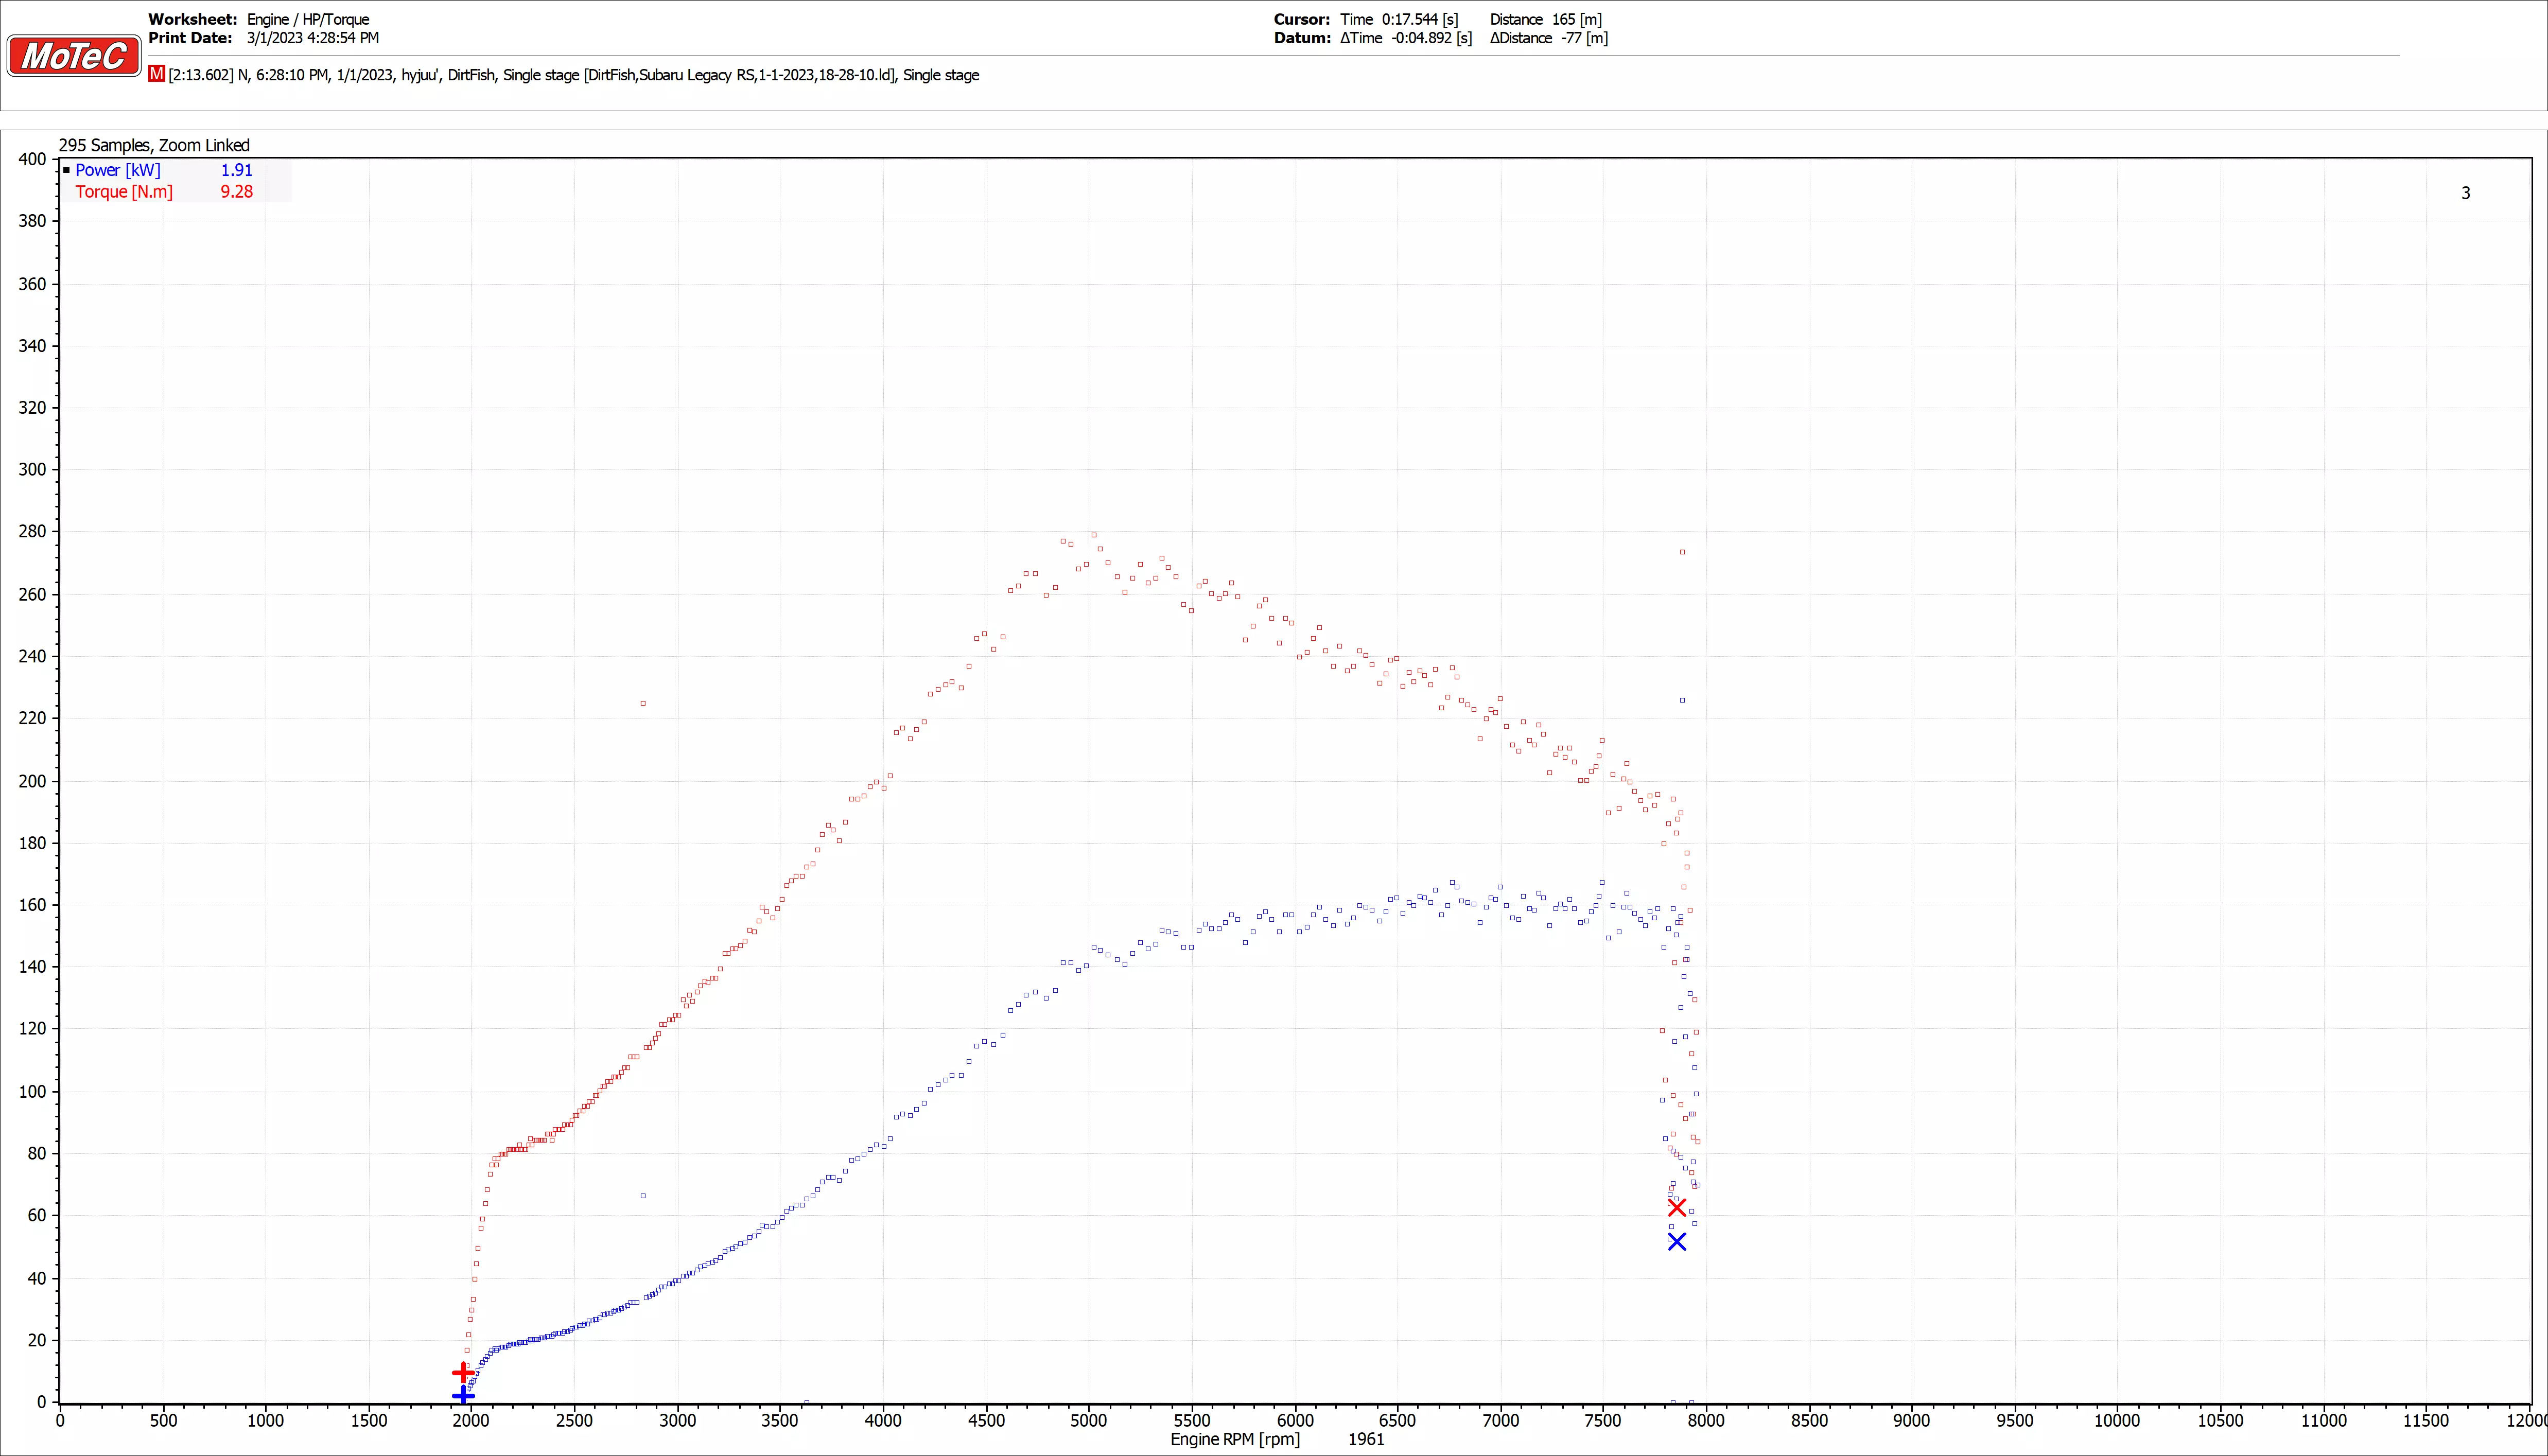Click the red X datum marker
The image size is (2548, 1456).
(x=1677, y=1207)
